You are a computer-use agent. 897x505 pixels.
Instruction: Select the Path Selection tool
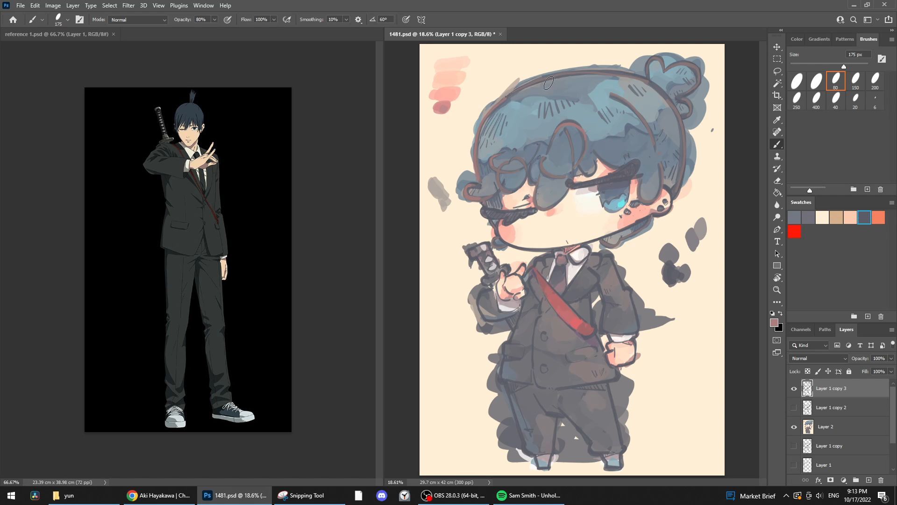[x=777, y=254]
